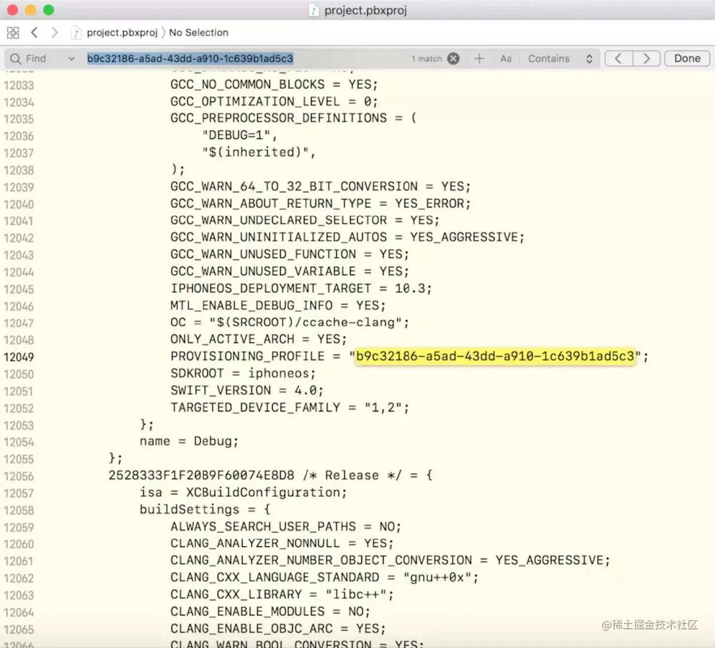
Task: Click the GCC_WARN_UNINITIALIZED_AUTOS line
Action: pos(348,237)
